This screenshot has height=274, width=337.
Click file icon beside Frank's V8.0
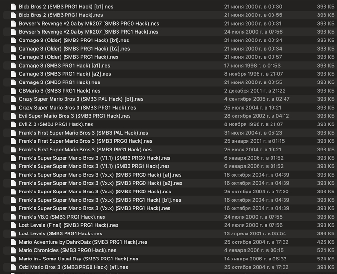click(x=13, y=217)
